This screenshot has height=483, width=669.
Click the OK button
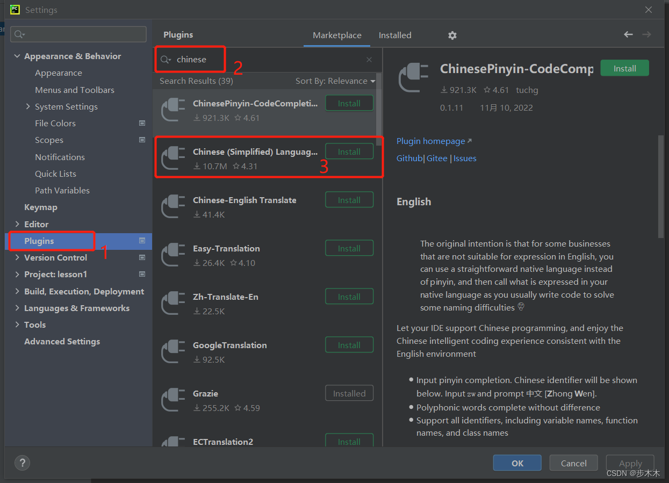(x=517, y=463)
